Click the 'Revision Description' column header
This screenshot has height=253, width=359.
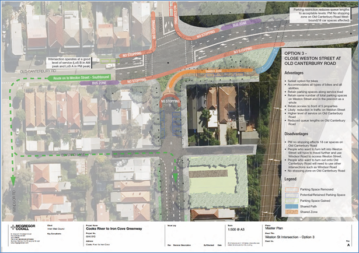[x=182, y=245]
